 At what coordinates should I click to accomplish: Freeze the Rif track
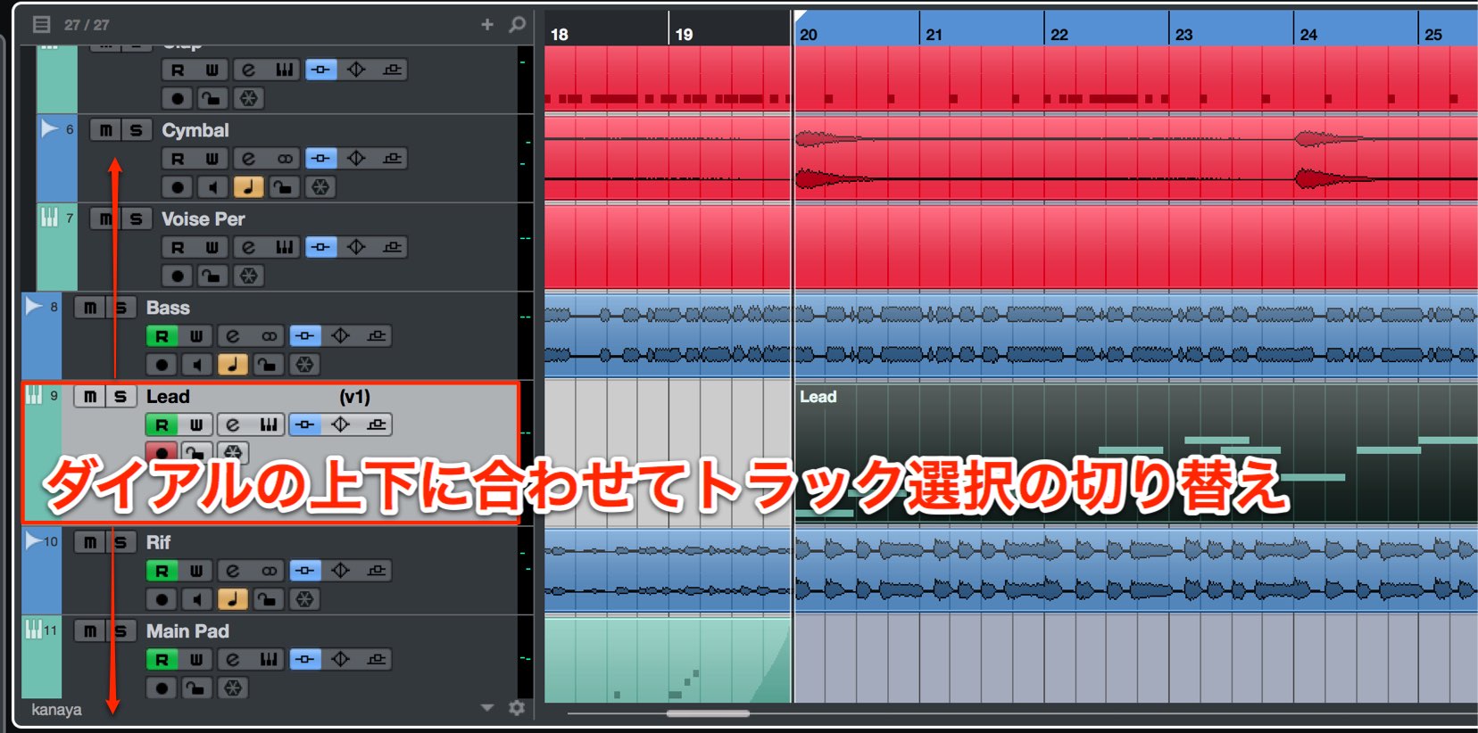point(304,599)
